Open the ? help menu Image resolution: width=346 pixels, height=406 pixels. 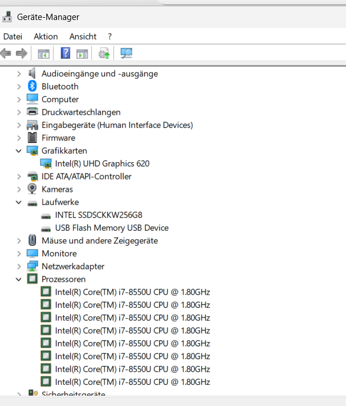[x=110, y=37]
